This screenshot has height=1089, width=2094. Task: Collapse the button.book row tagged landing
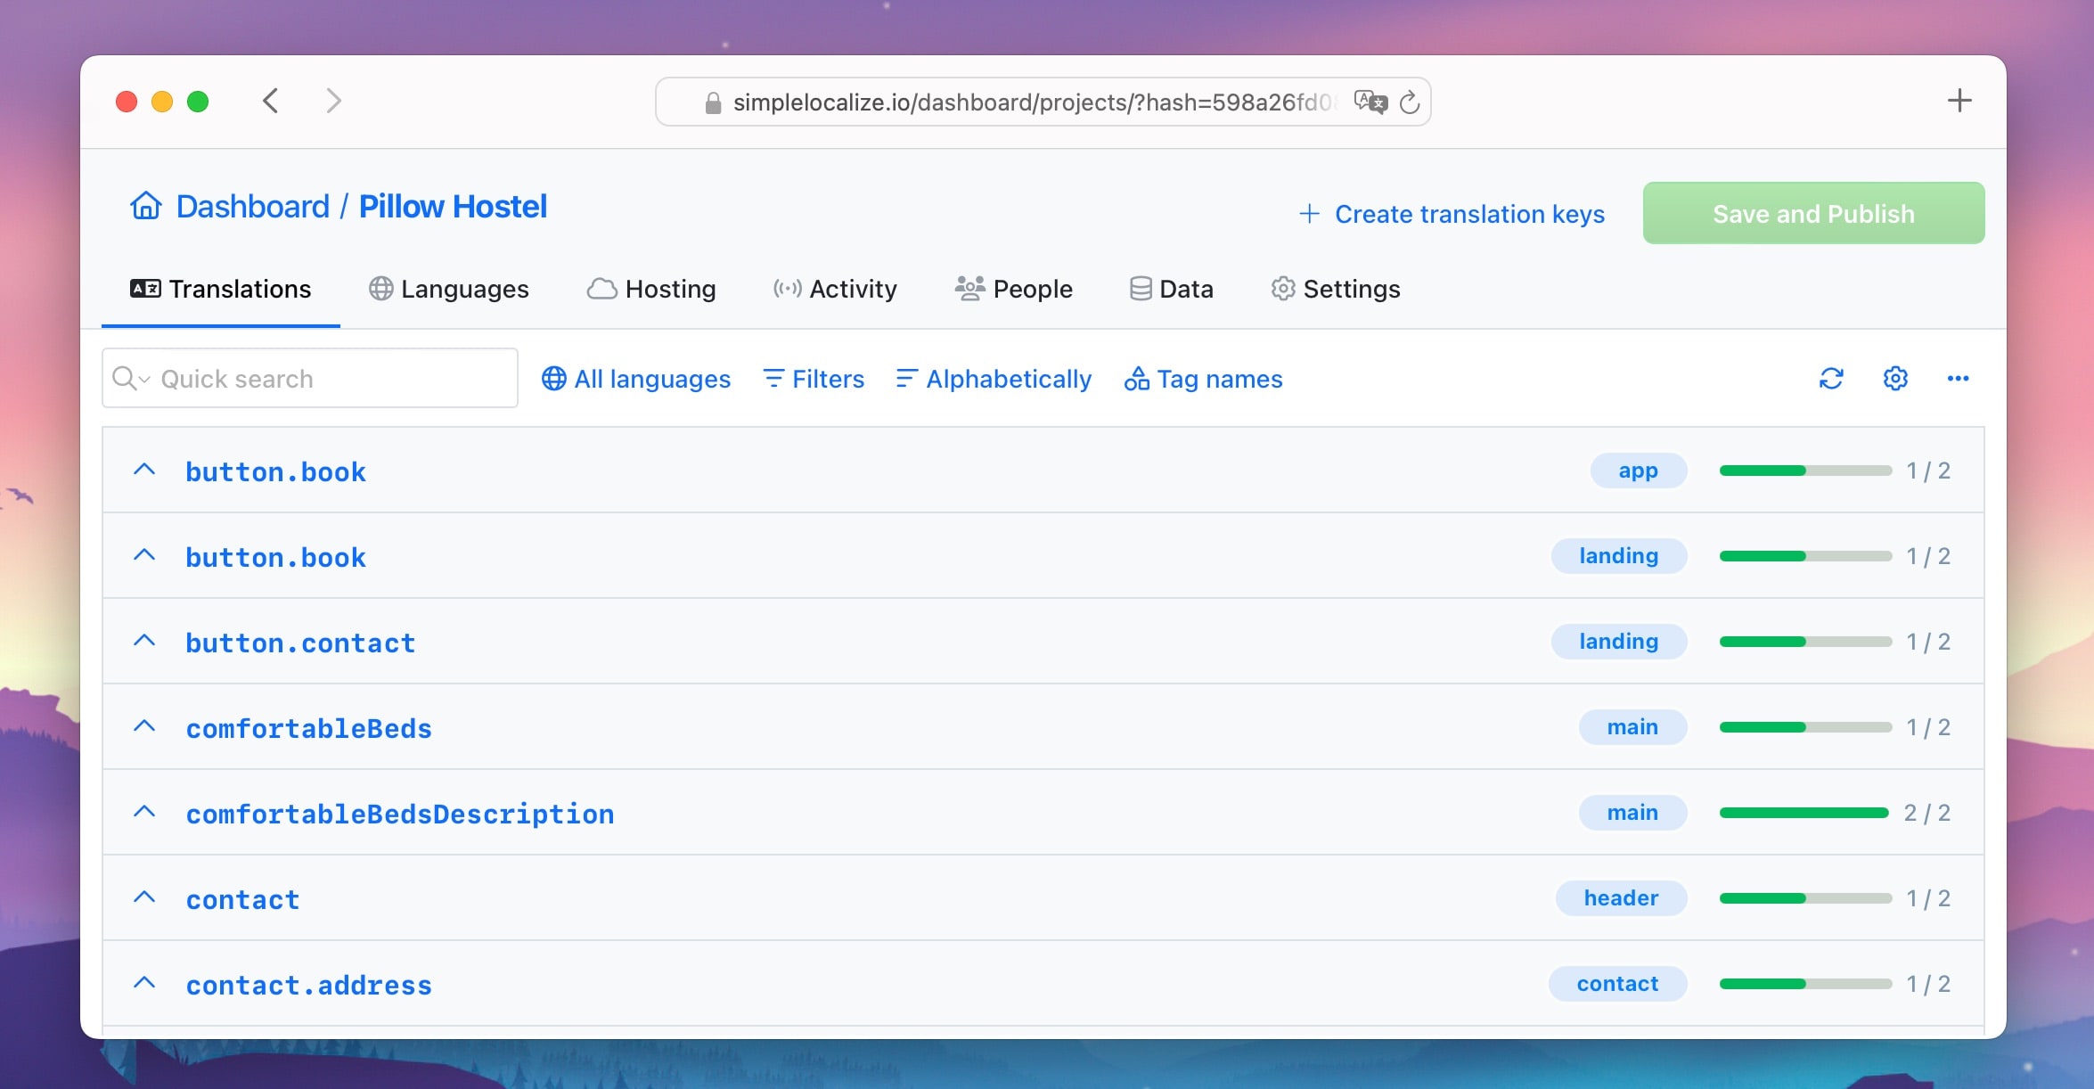(x=144, y=555)
